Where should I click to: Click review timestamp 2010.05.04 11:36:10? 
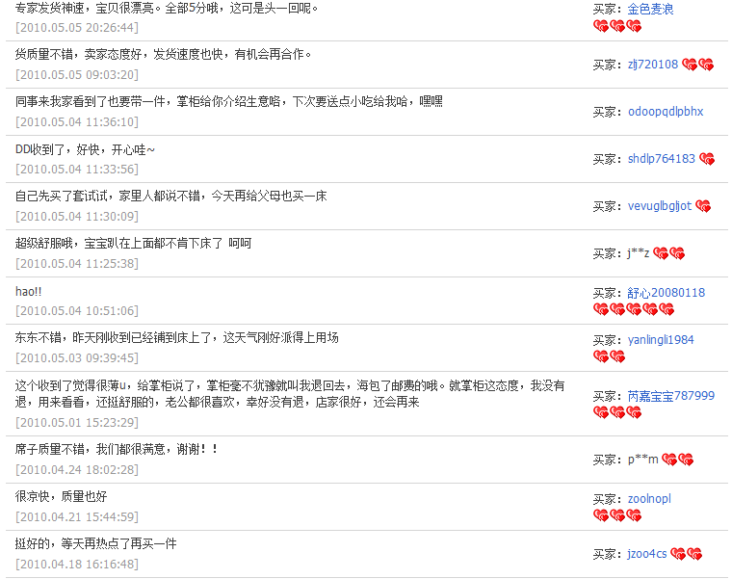coord(77,122)
